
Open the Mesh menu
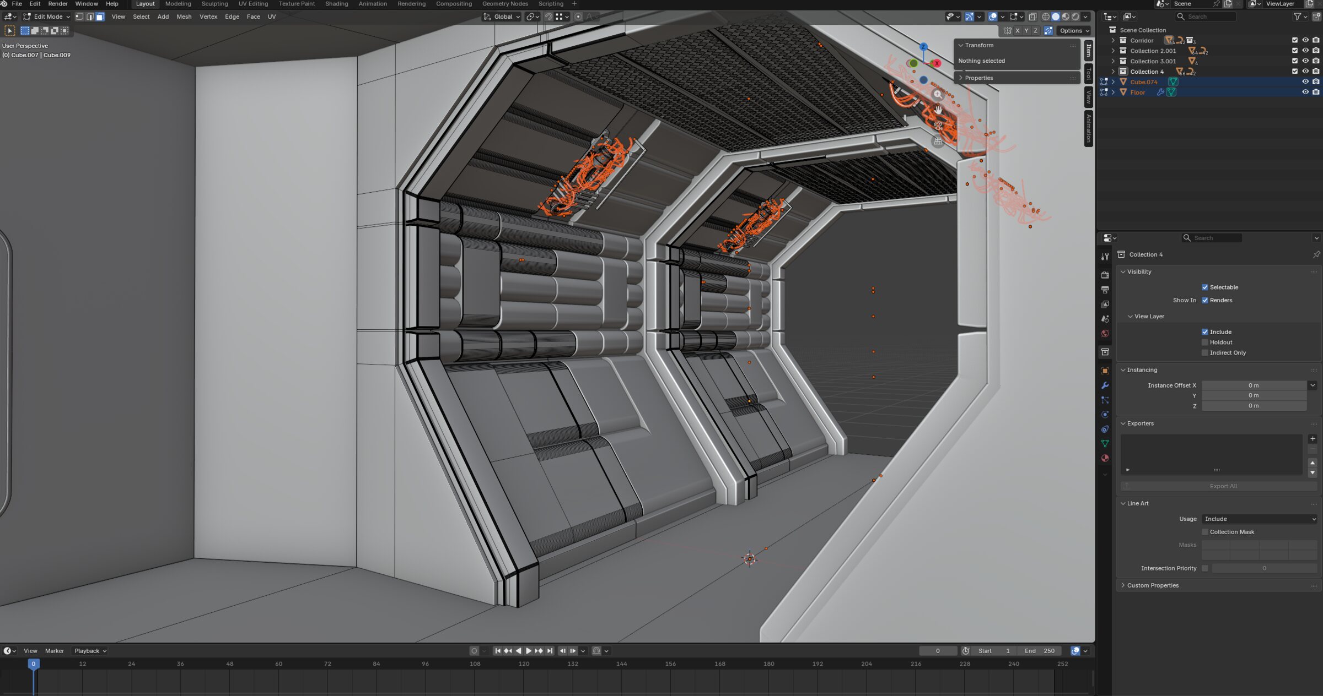(184, 17)
